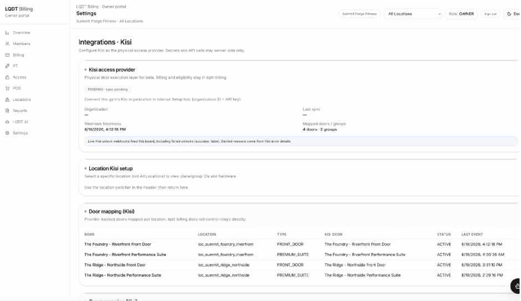Viewport: 521px width, 301px height.
Task: Click the Location Kisi setup heading
Action: (x=110, y=169)
